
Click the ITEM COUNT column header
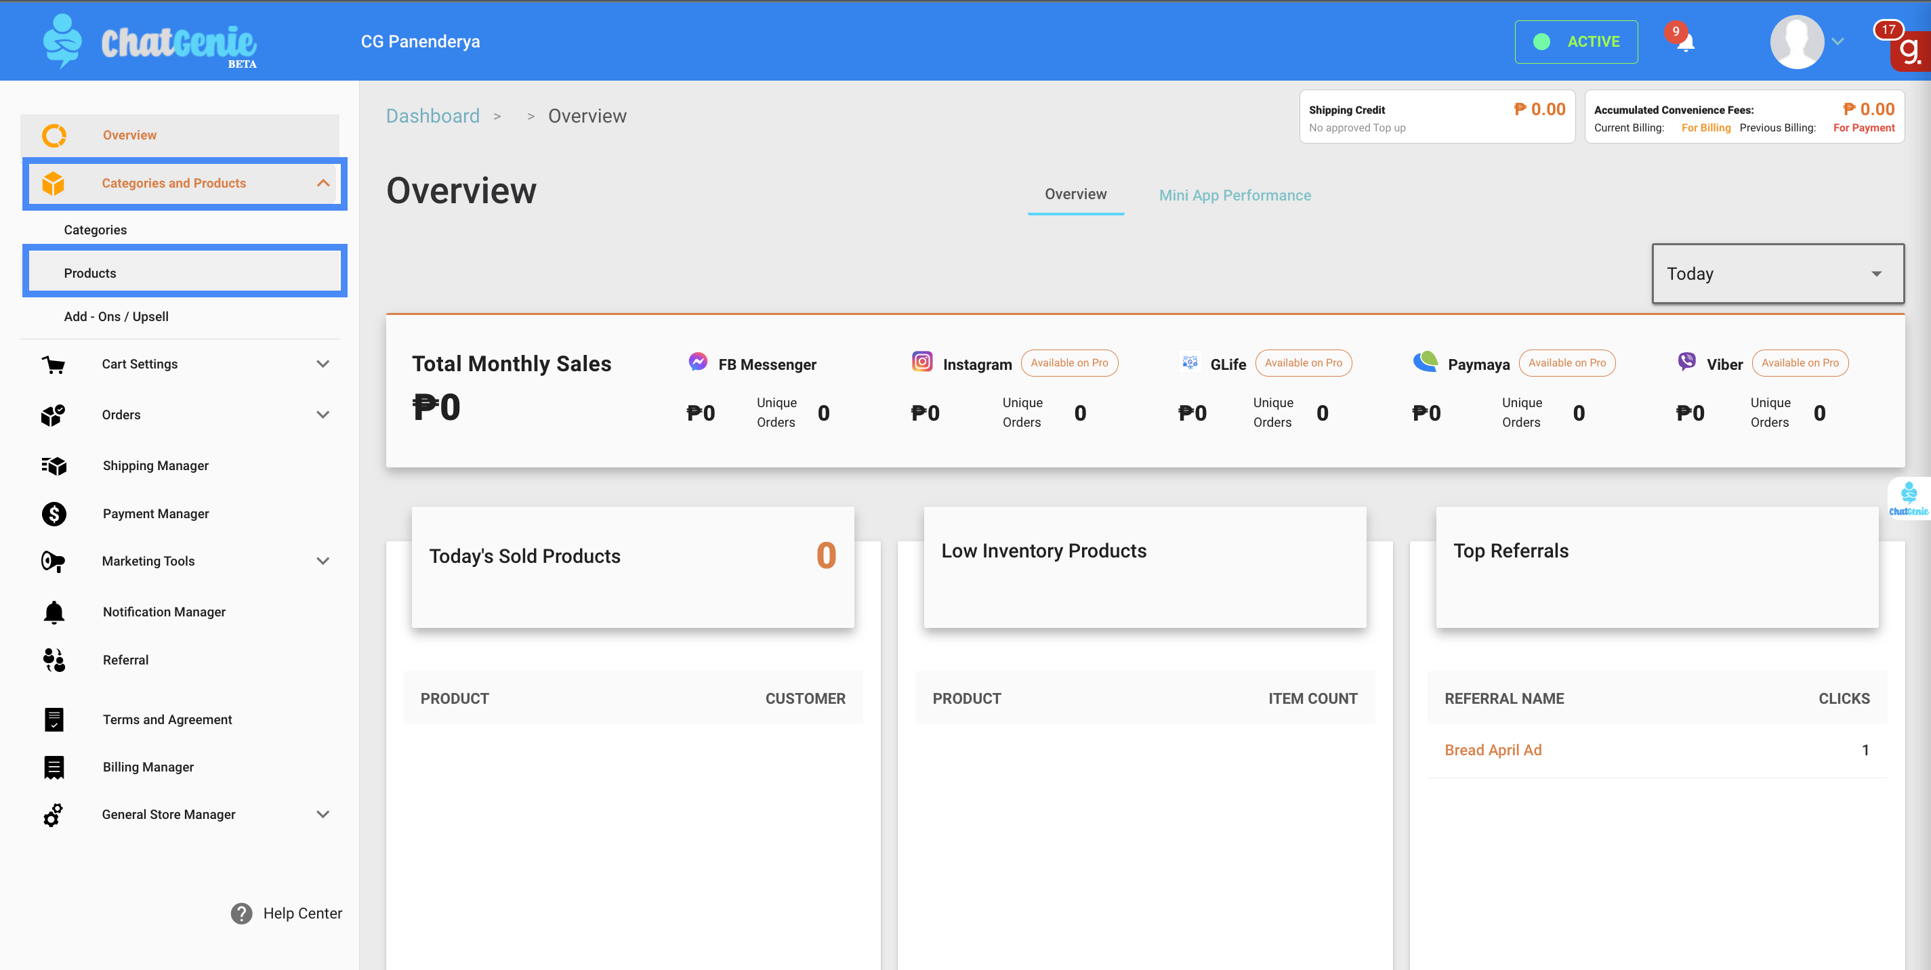tap(1312, 698)
